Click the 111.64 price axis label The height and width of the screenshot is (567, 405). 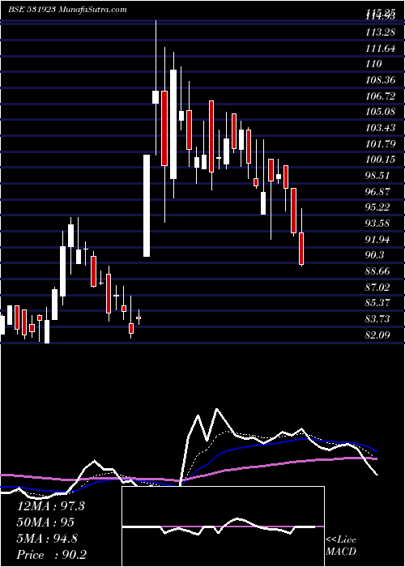[x=381, y=49]
